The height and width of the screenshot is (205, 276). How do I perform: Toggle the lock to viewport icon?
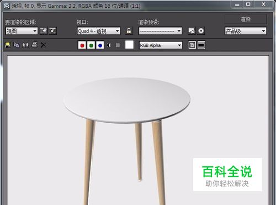click(129, 31)
